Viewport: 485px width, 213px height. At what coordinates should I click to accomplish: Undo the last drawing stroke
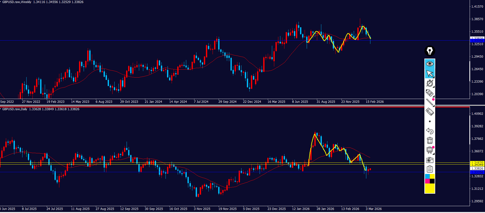[x=430, y=131]
